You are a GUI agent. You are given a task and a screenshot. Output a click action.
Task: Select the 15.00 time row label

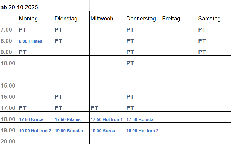tap(8, 86)
